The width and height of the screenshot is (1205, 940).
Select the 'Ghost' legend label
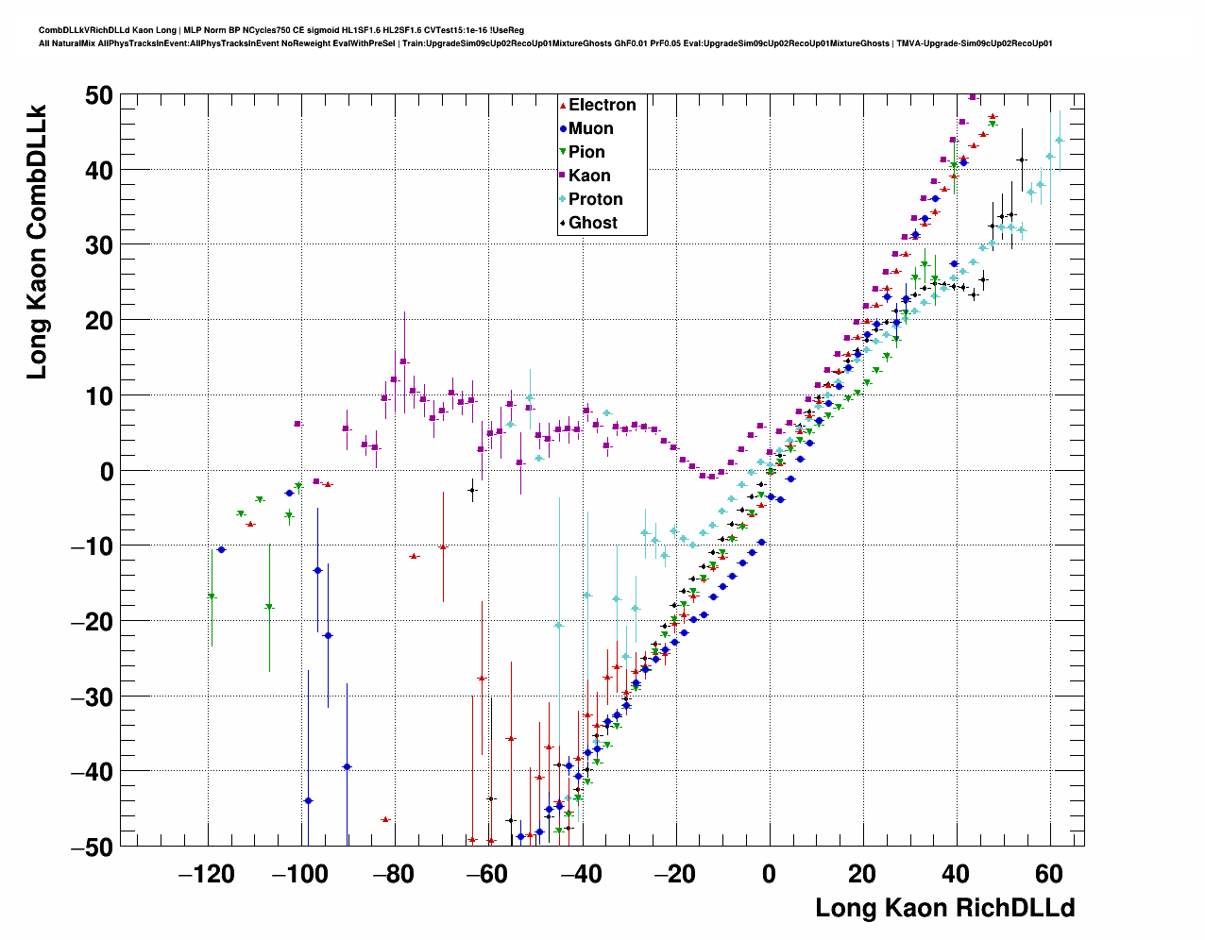593,223
